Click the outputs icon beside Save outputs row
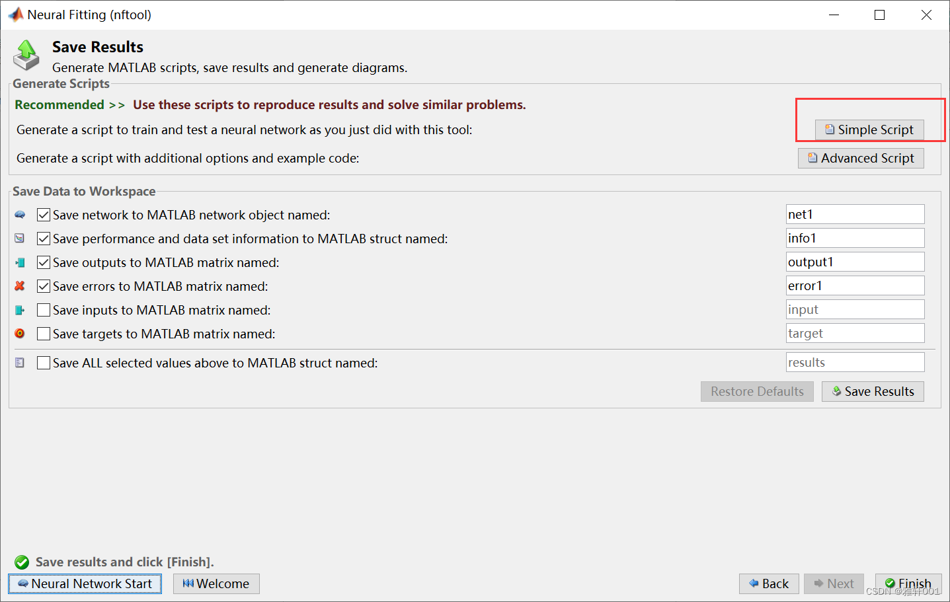 [x=20, y=262]
